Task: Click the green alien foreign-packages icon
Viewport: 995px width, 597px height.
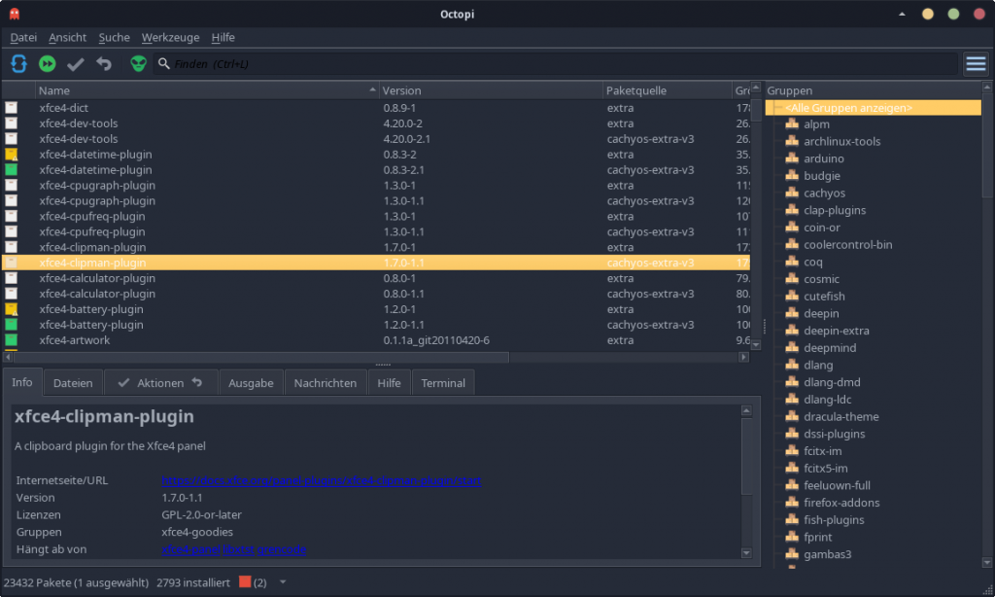Action: tap(139, 64)
